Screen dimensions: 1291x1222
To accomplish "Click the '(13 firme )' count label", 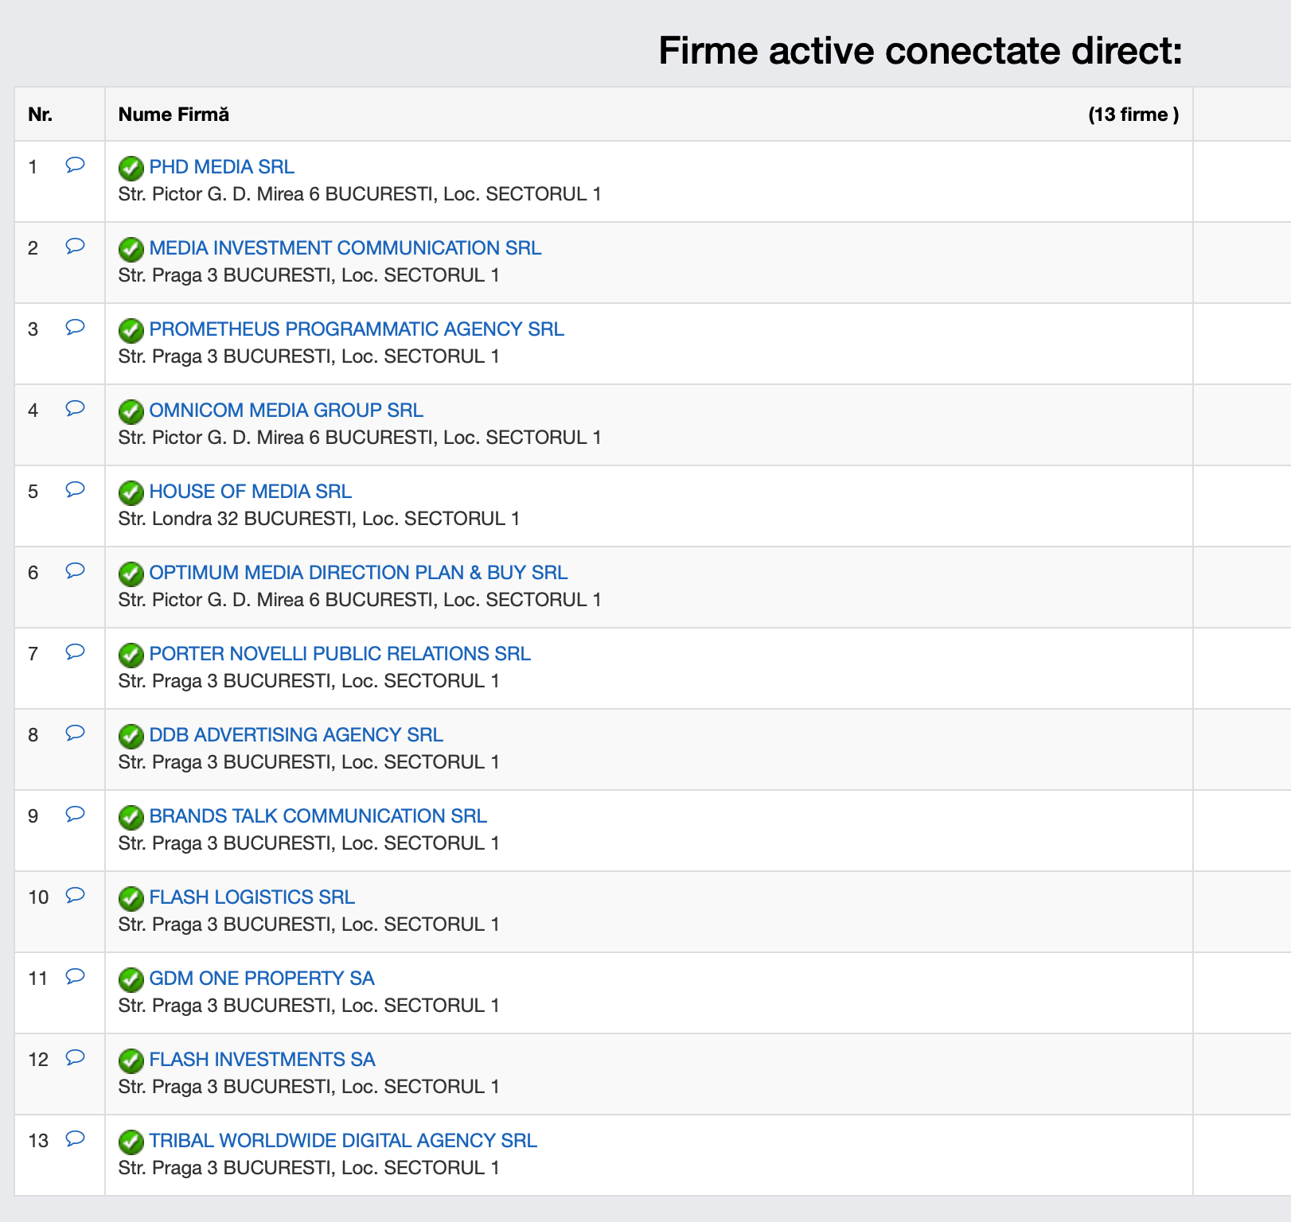I will (x=1133, y=115).
